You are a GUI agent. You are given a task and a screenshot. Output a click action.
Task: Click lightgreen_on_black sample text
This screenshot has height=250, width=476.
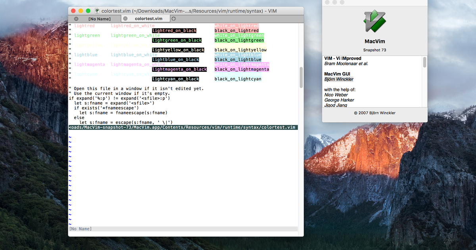point(177,40)
